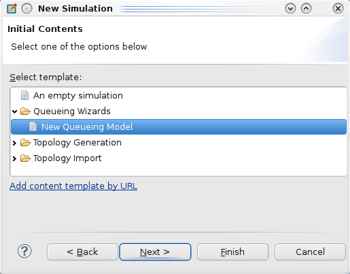Open help with the question mark icon
350x274 pixels.
(x=24, y=251)
